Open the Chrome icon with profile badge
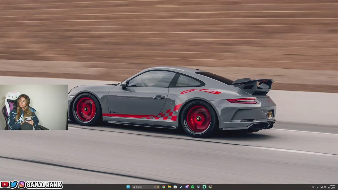Image resolution: width=338 pixels, height=190 pixels. point(210,187)
